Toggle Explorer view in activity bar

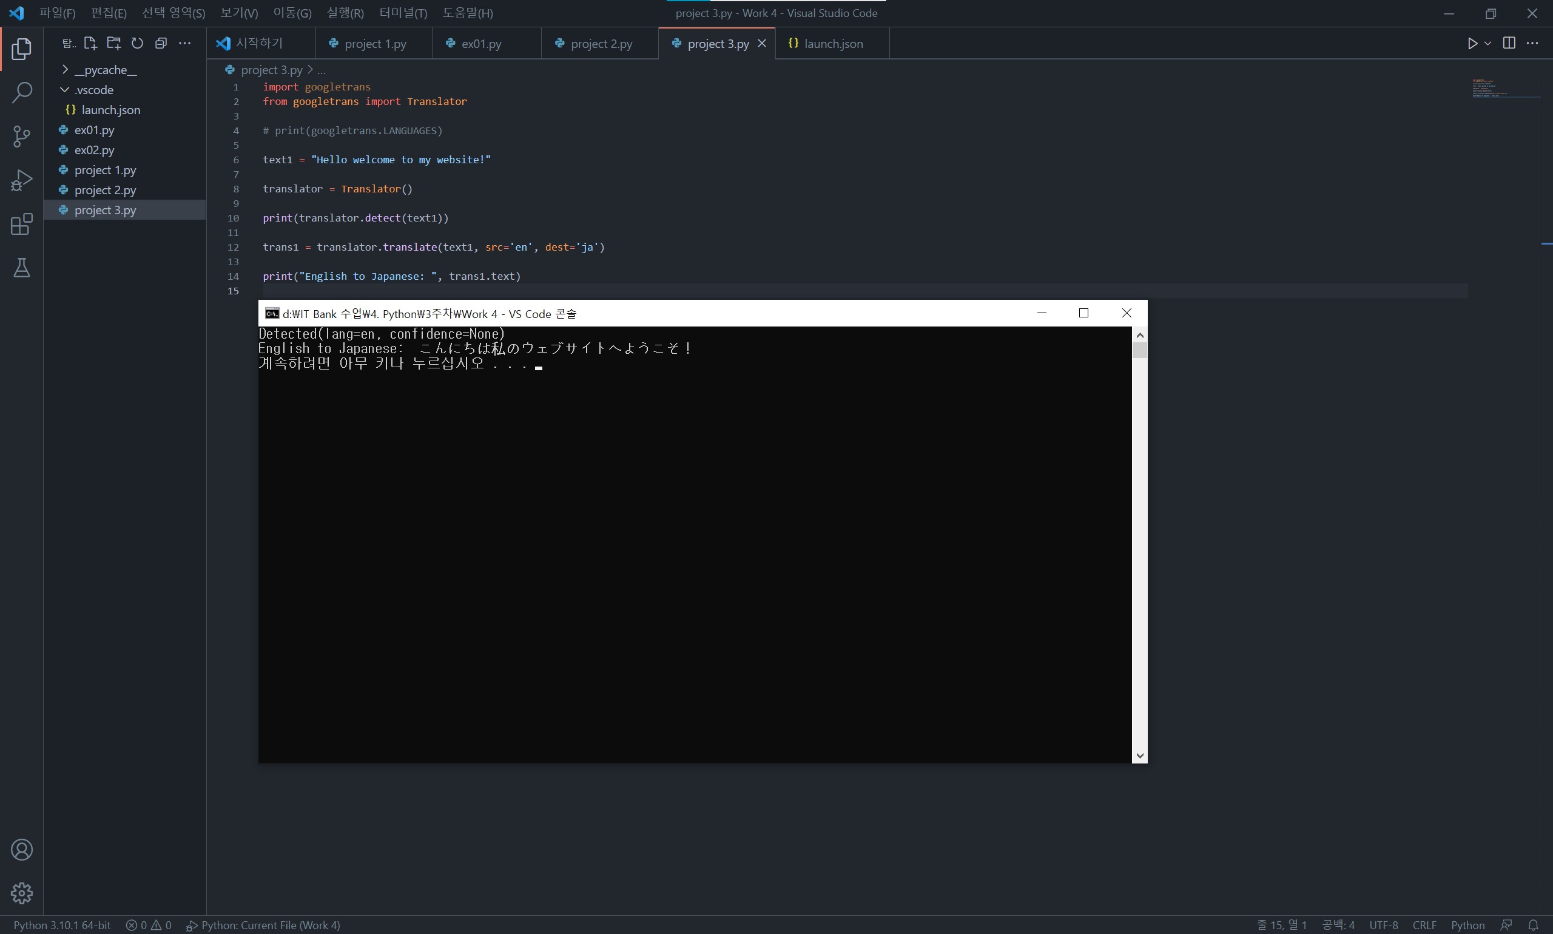pos(21,49)
